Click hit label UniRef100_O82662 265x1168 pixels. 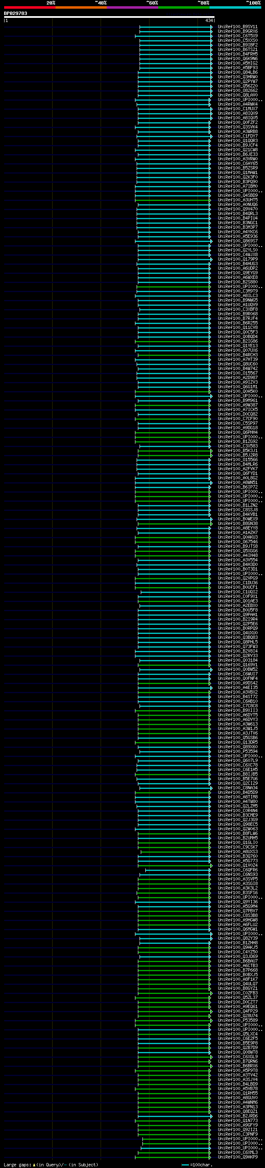237,90
